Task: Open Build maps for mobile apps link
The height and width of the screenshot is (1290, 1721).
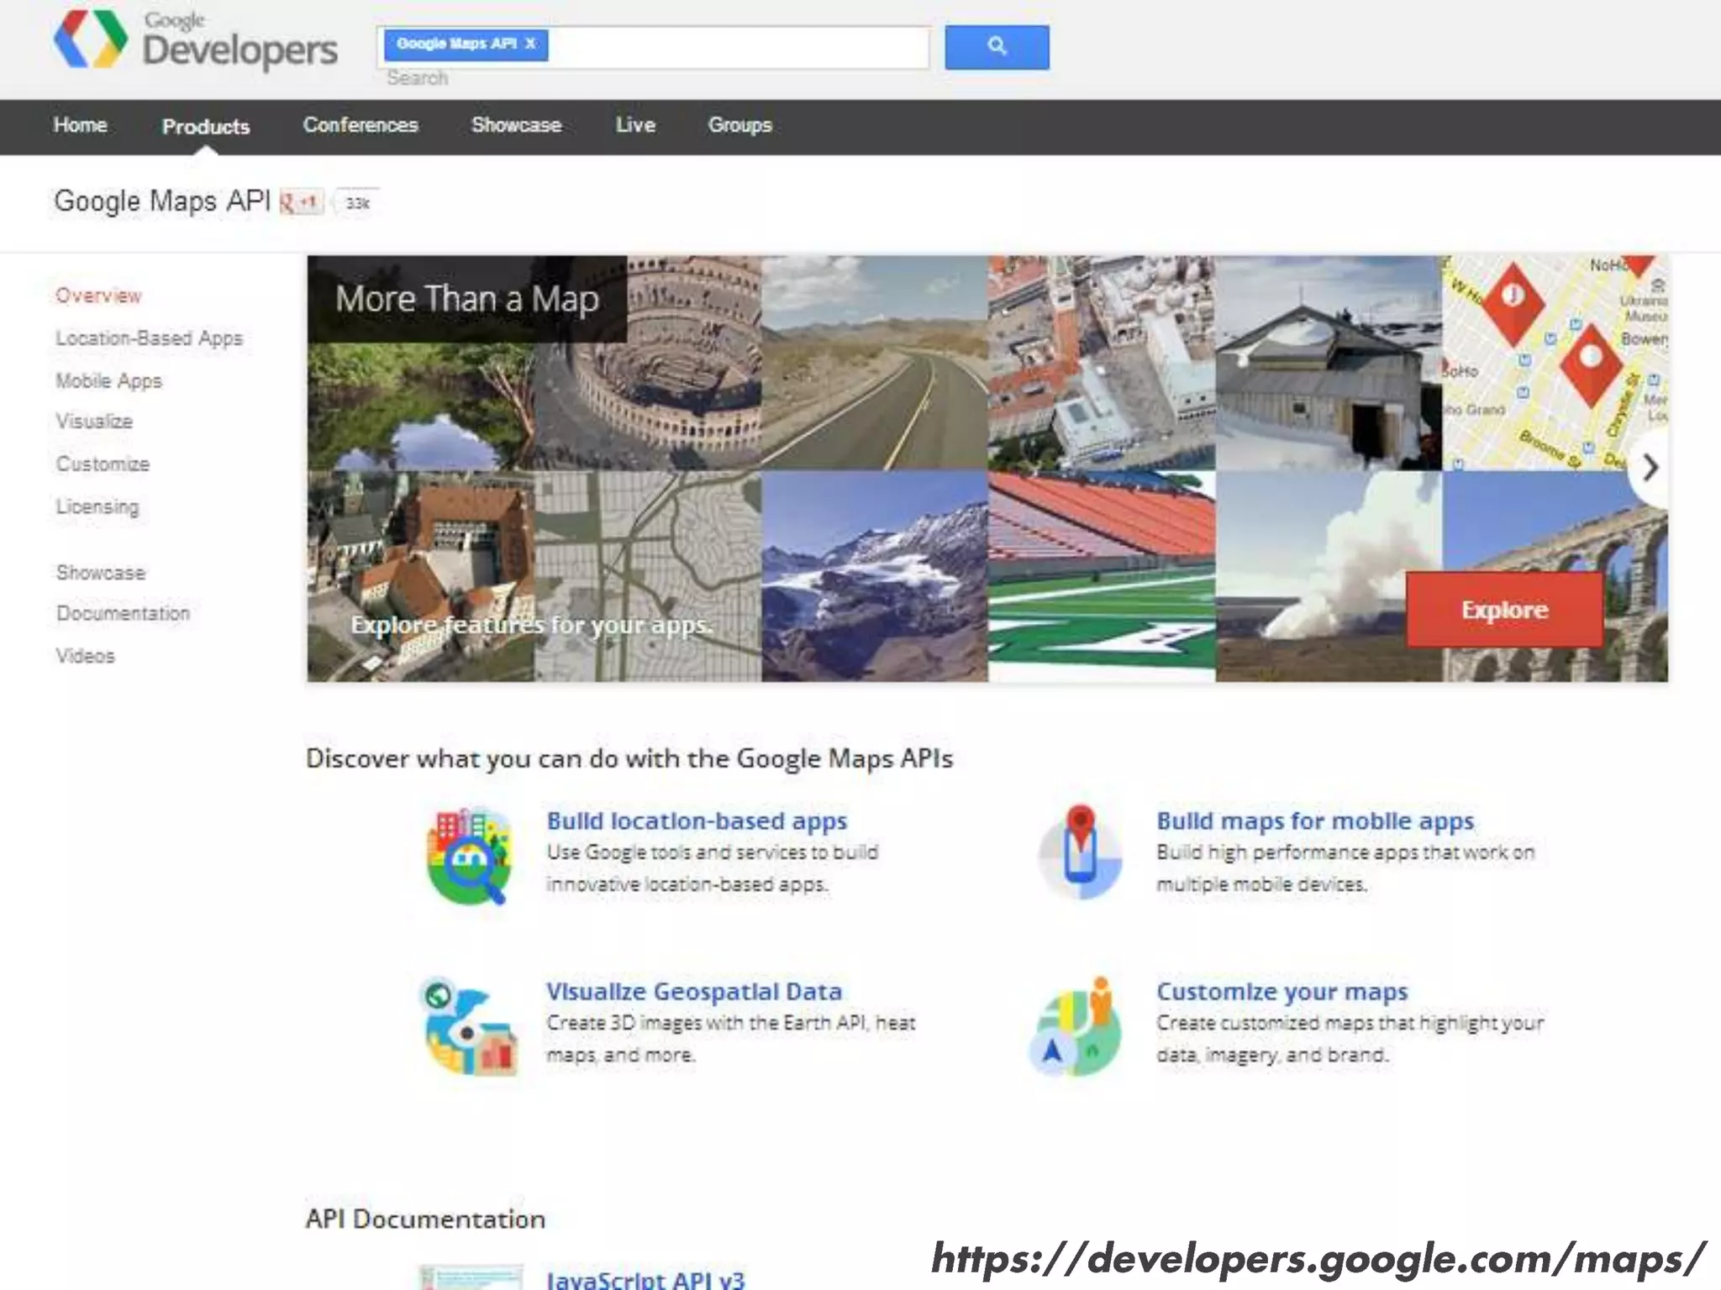Action: click(1315, 821)
